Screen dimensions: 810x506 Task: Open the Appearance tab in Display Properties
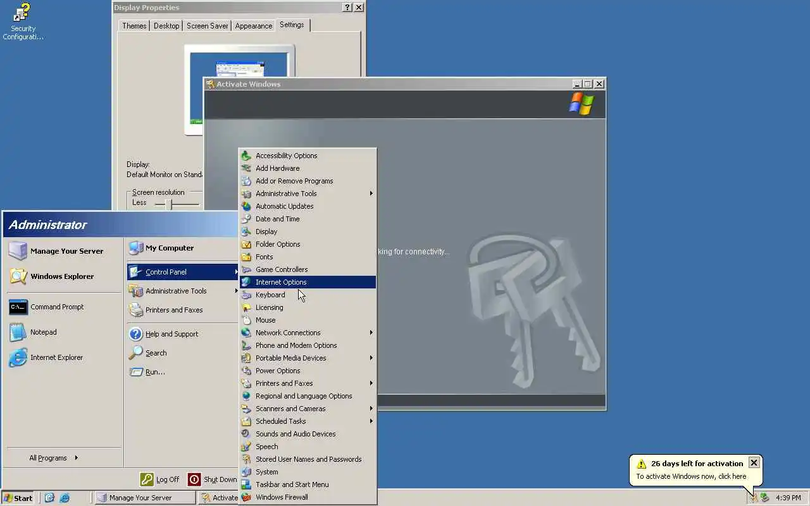coord(254,26)
